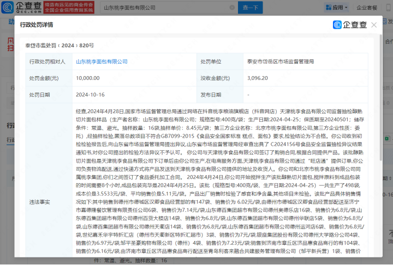Click the 处罚日期 label cell
The image size is (393, 265).
pos(49,95)
